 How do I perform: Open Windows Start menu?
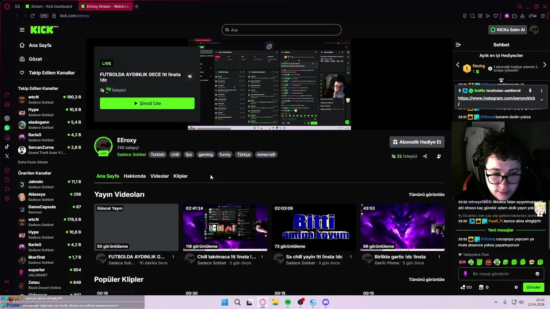click(225, 302)
